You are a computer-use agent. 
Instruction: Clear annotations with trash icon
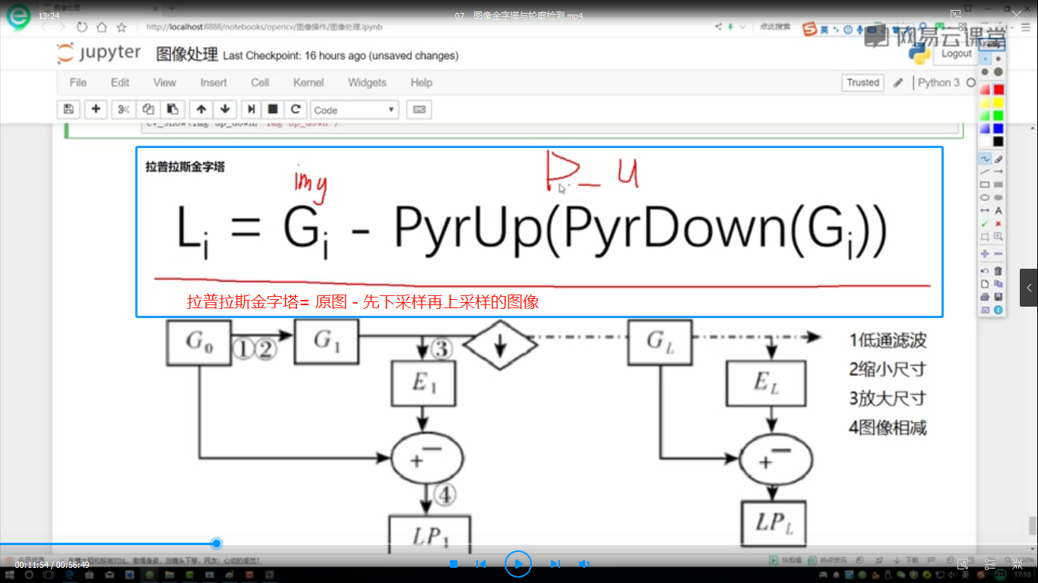[998, 271]
